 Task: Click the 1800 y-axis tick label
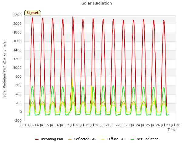coord(18,33)
